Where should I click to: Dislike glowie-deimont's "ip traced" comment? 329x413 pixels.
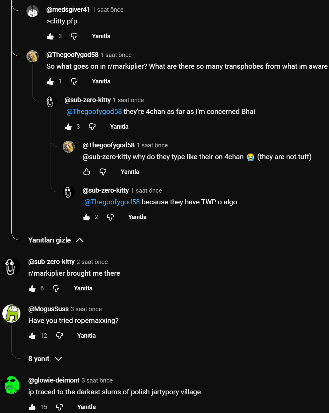pos(59,407)
